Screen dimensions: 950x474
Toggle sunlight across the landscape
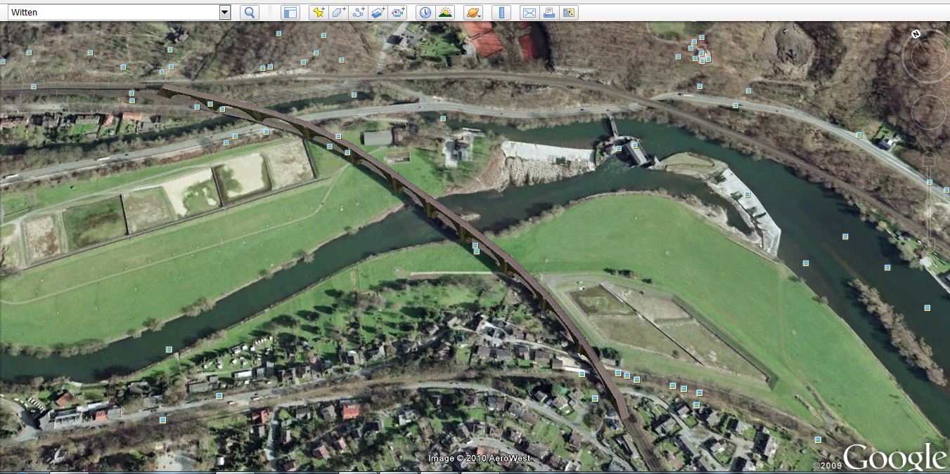pos(445,13)
